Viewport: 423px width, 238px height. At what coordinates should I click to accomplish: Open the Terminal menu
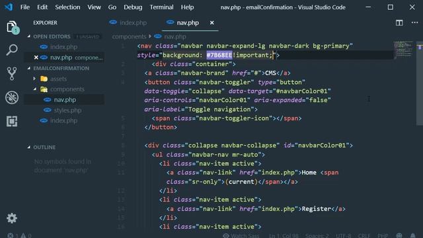pyautogui.click(x=161, y=7)
